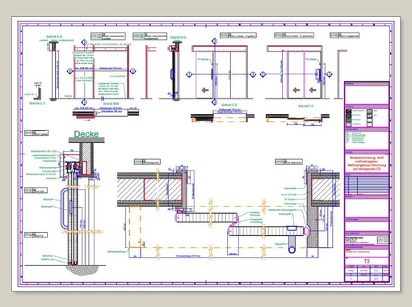Click the Schnitt D-D section label
This screenshot has height=307, width=412.
pyautogui.click(x=179, y=37)
